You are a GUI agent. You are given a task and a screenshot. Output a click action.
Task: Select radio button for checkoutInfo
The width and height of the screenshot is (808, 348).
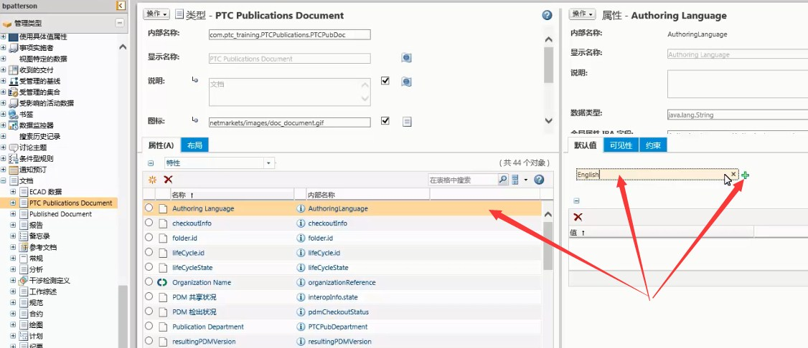pos(149,223)
